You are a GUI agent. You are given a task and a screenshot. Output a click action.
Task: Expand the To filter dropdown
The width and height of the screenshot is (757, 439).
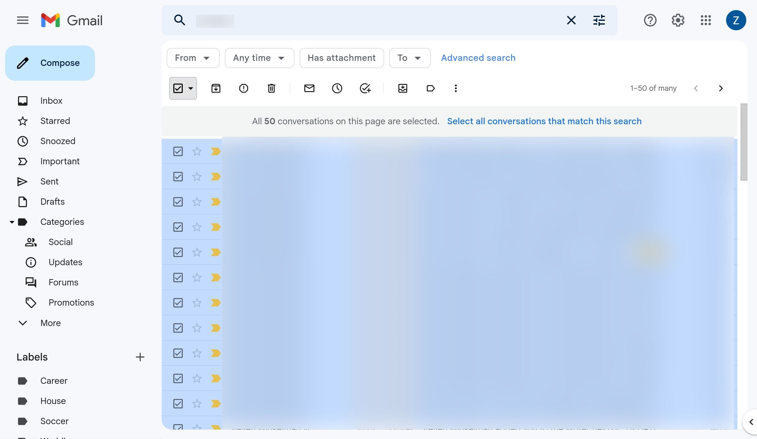point(410,57)
